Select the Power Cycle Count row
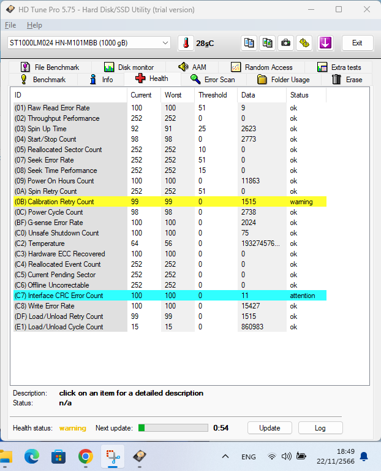381x471 pixels. (170, 212)
